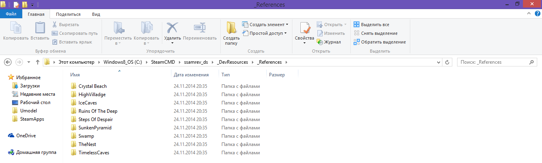Open the Файл menu
This screenshot has width=542, height=163.
coord(11,14)
